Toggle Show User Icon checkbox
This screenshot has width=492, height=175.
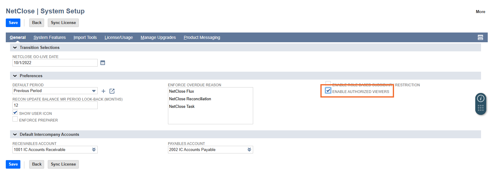pos(15,113)
